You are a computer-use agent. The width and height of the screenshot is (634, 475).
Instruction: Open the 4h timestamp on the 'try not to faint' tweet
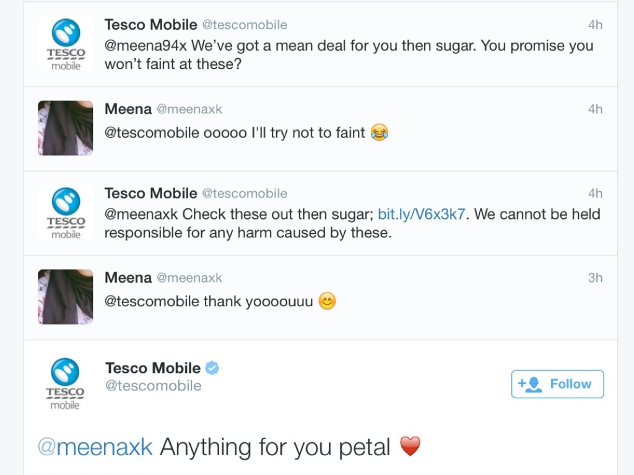point(595,109)
